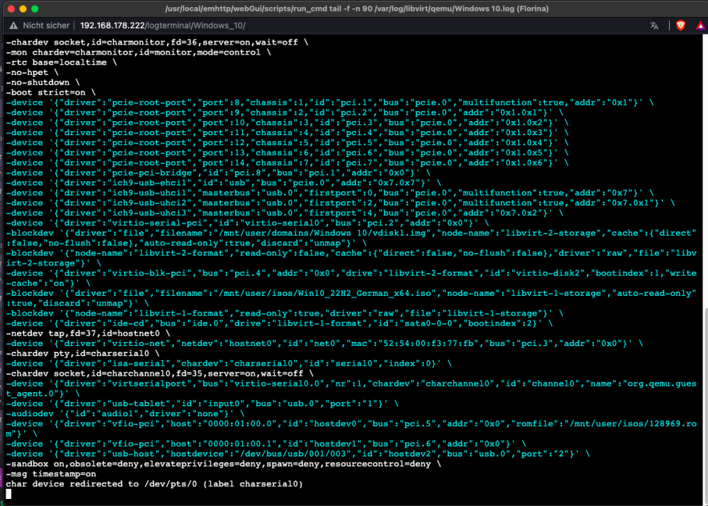Click the pcie-root-port line with id pci.2
The width and height of the screenshot is (708, 506).
(x=285, y=113)
